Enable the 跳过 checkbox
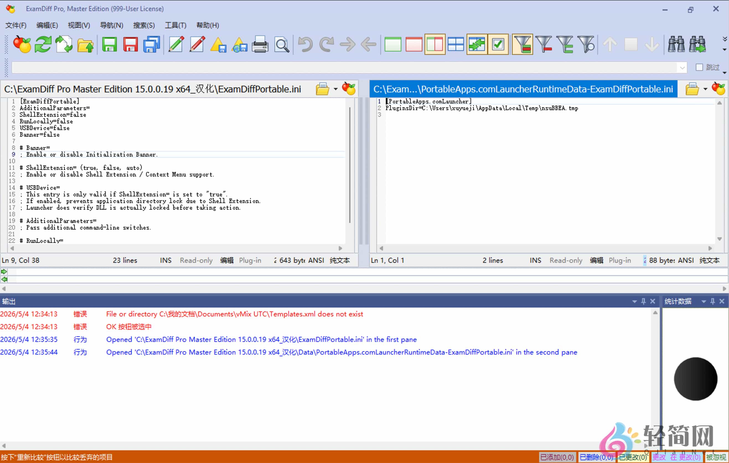 699,67
